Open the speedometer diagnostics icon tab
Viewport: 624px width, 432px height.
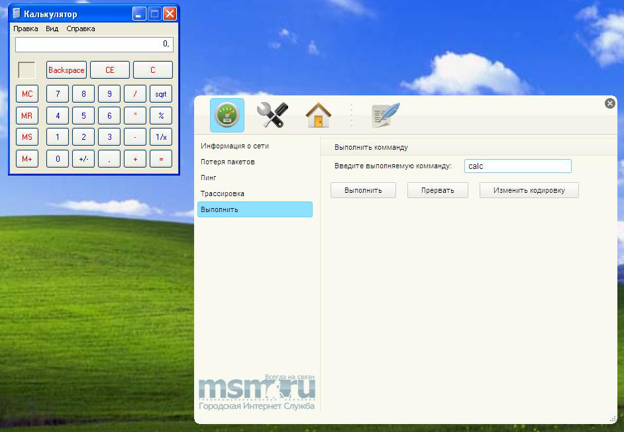(227, 115)
